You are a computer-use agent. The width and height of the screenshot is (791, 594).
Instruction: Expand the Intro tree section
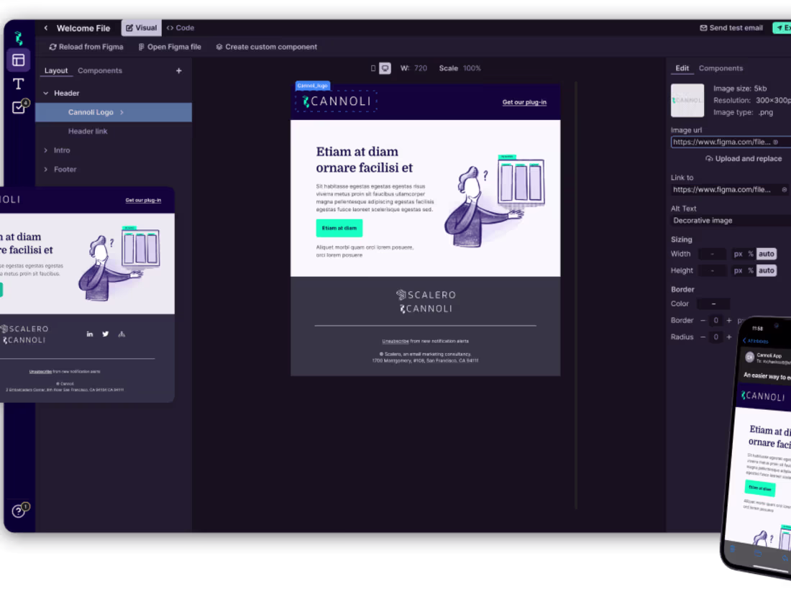click(46, 150)
